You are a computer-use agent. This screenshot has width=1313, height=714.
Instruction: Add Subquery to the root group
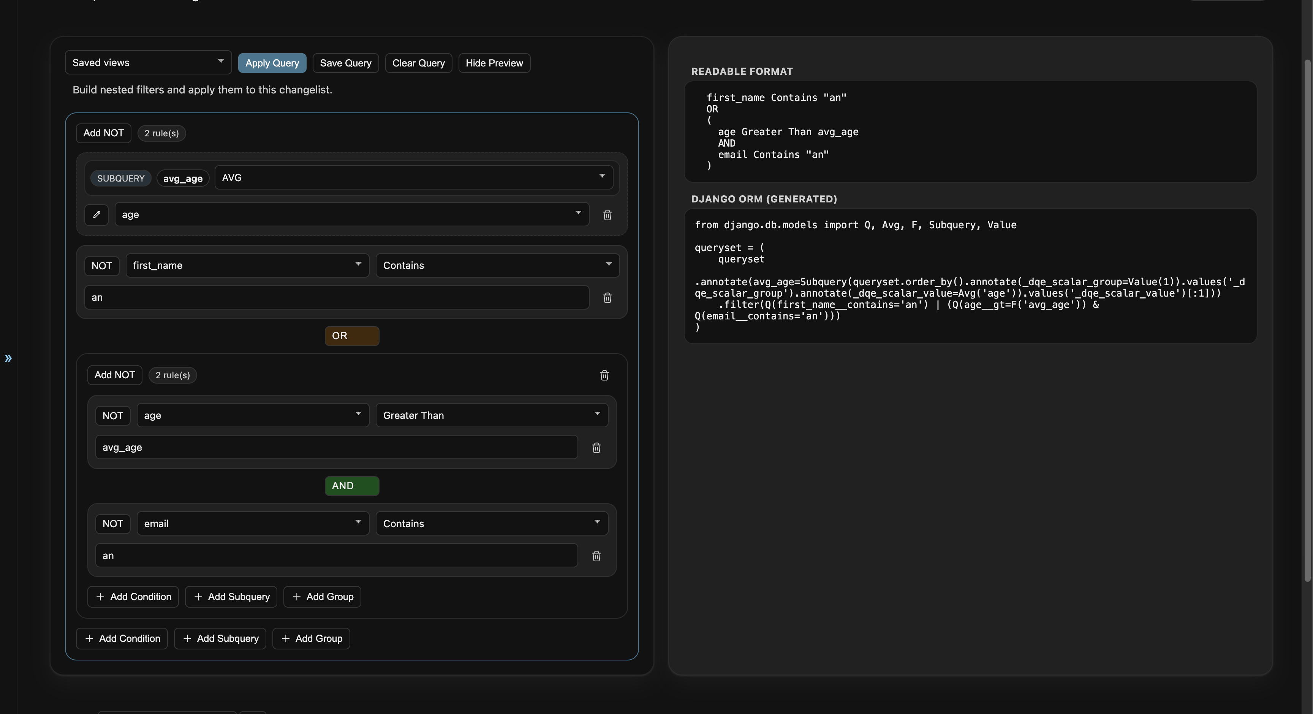[x=220, y=638]
